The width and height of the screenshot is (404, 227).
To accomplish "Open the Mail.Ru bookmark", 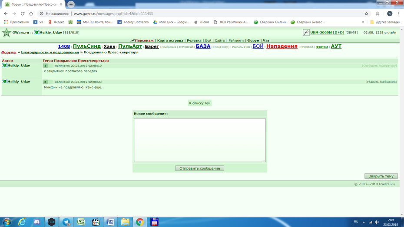I will 95,22.
